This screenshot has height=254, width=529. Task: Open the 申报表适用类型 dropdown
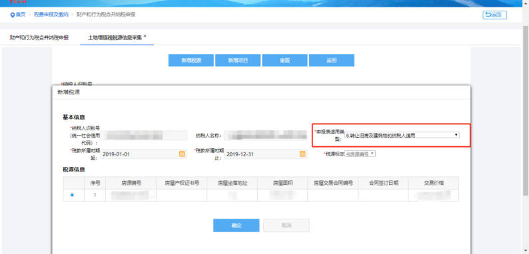402,135
